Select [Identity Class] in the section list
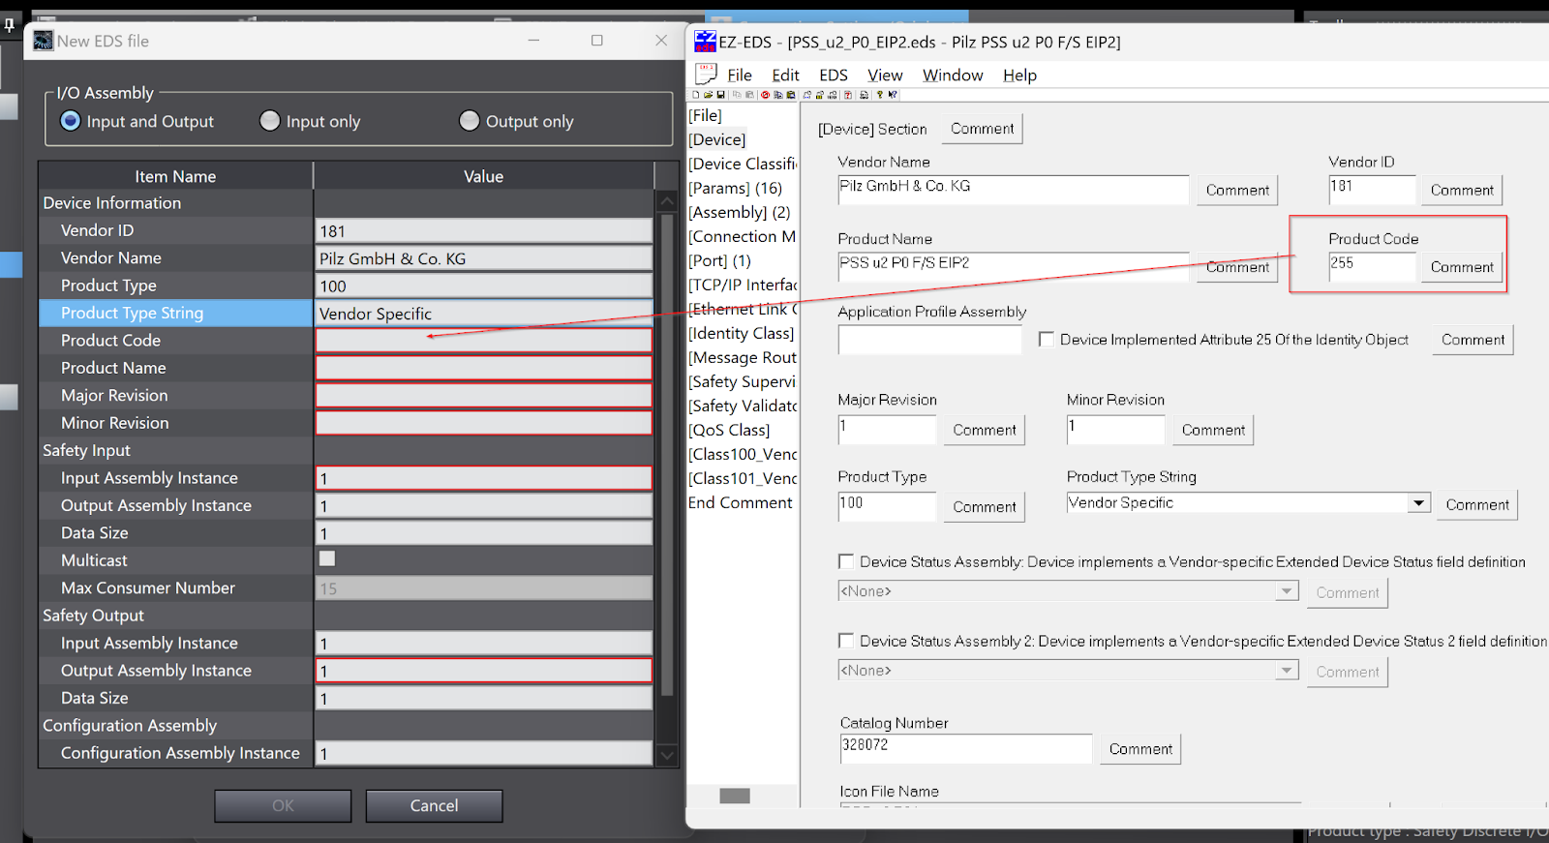This screenshot has height=843, width=1549. [741, 333]
